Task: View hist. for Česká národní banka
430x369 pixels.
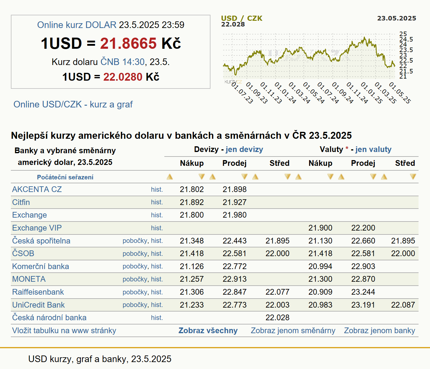Action: click(x=157, y=318)
